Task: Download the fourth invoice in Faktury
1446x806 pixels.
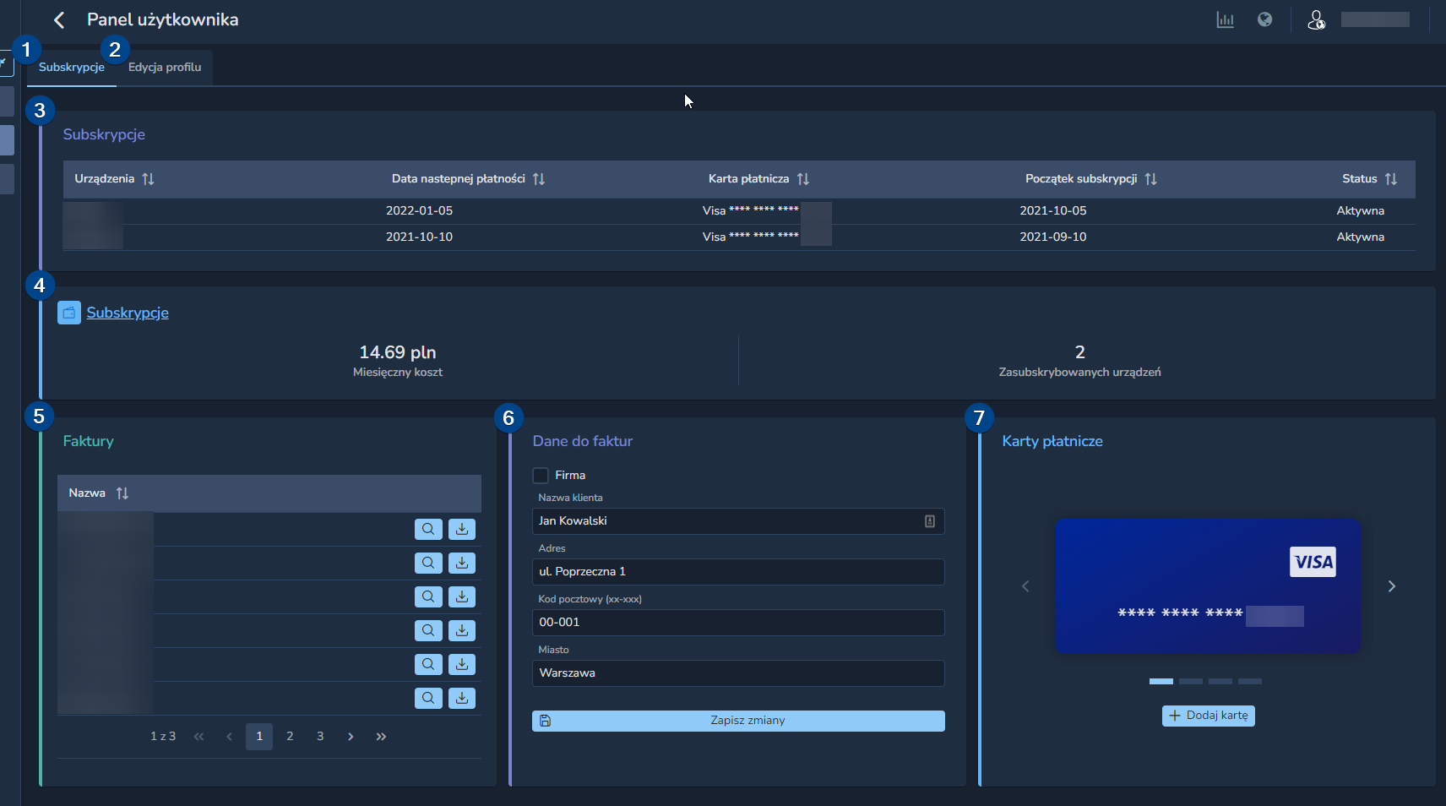Action: coord(462,631)
